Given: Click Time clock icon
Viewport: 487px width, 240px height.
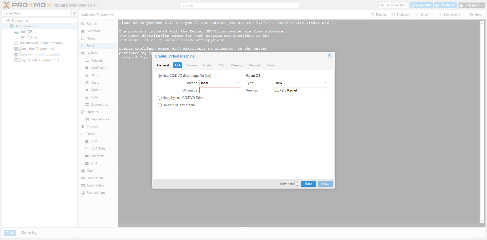Looking at the screenshot, I should 87,97.
